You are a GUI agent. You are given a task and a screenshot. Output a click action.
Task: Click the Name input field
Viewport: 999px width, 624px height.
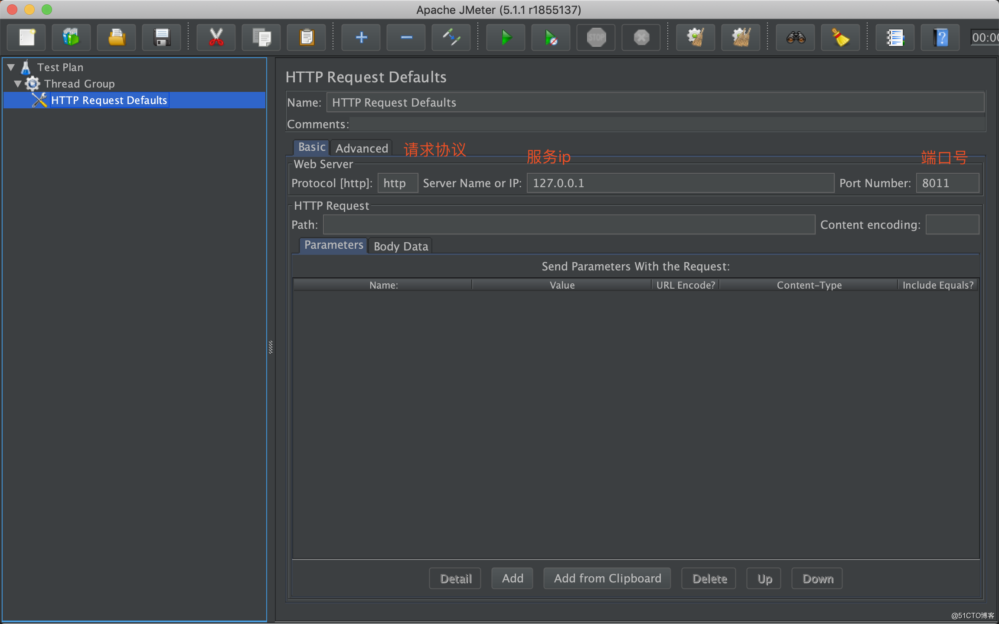coord(656,103)
